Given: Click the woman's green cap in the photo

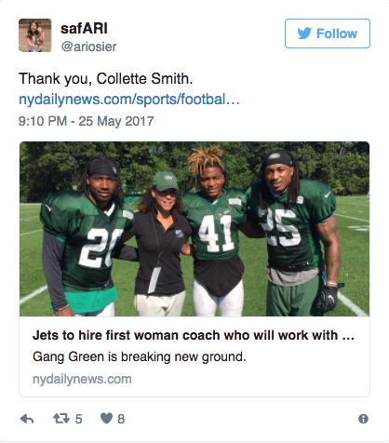Looking at the screenshot, I should (166, 181).
